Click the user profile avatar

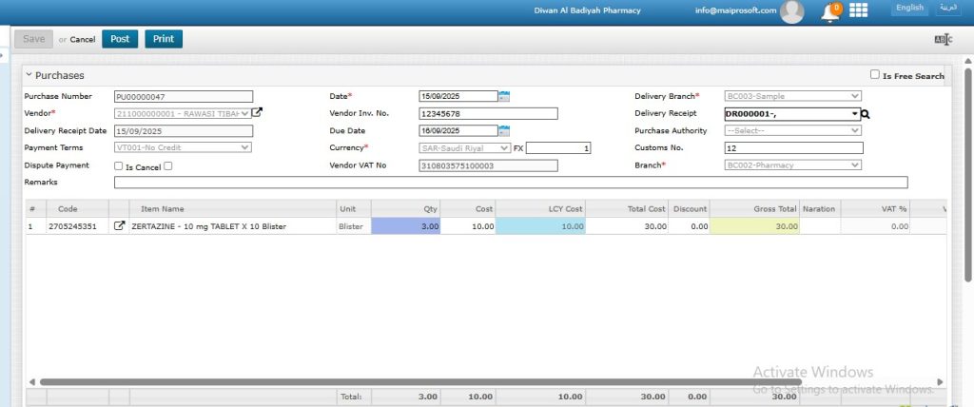[791, 11]
